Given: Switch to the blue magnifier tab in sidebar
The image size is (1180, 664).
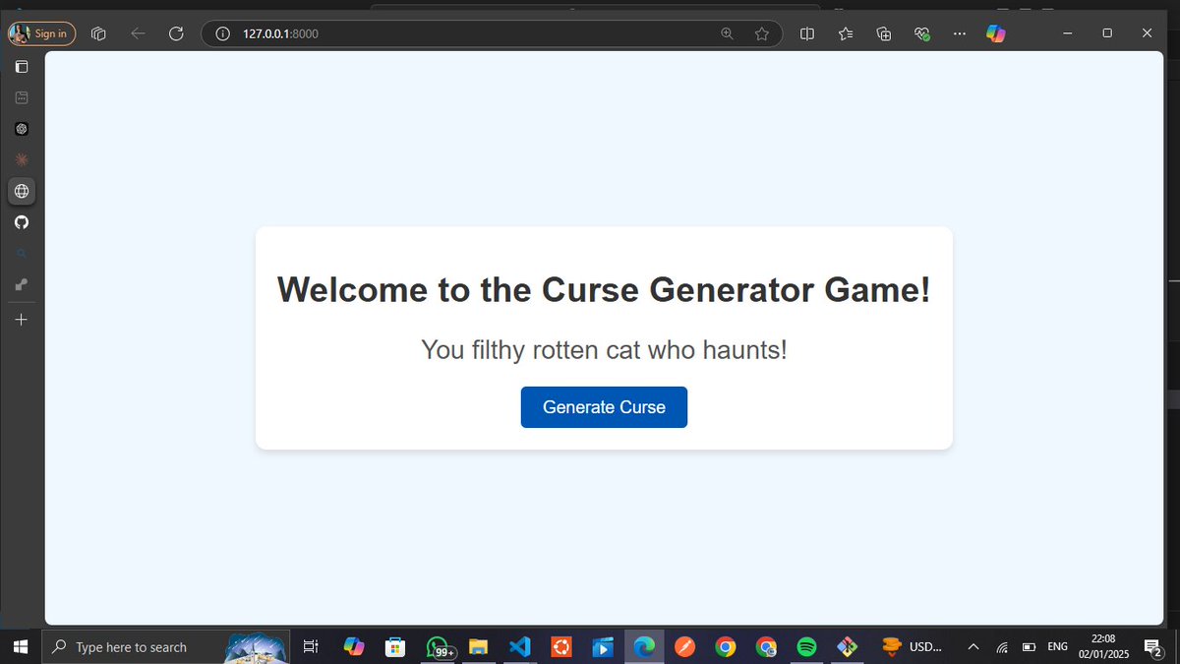Looking at the screenshot, I should click(x=22, y=254).
